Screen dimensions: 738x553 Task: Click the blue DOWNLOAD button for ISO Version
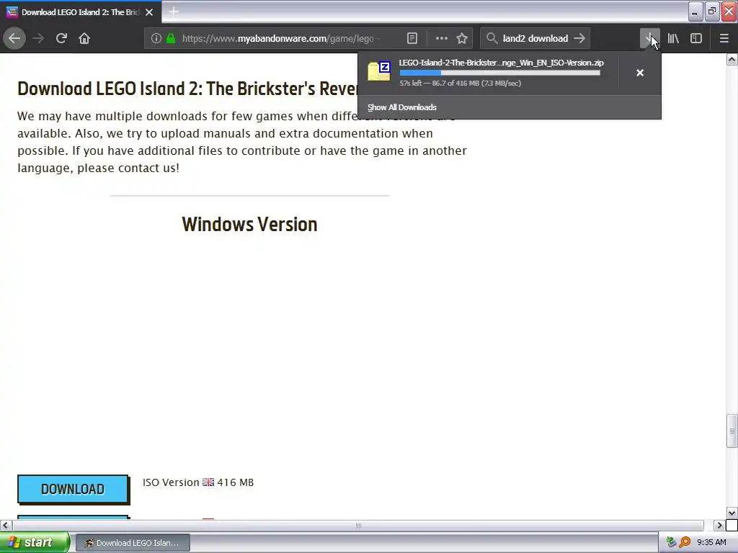tap(73, 489)
